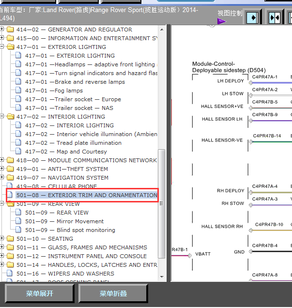
Task: Open Trailer socket Europe diagram
Action: click(73, 99)
